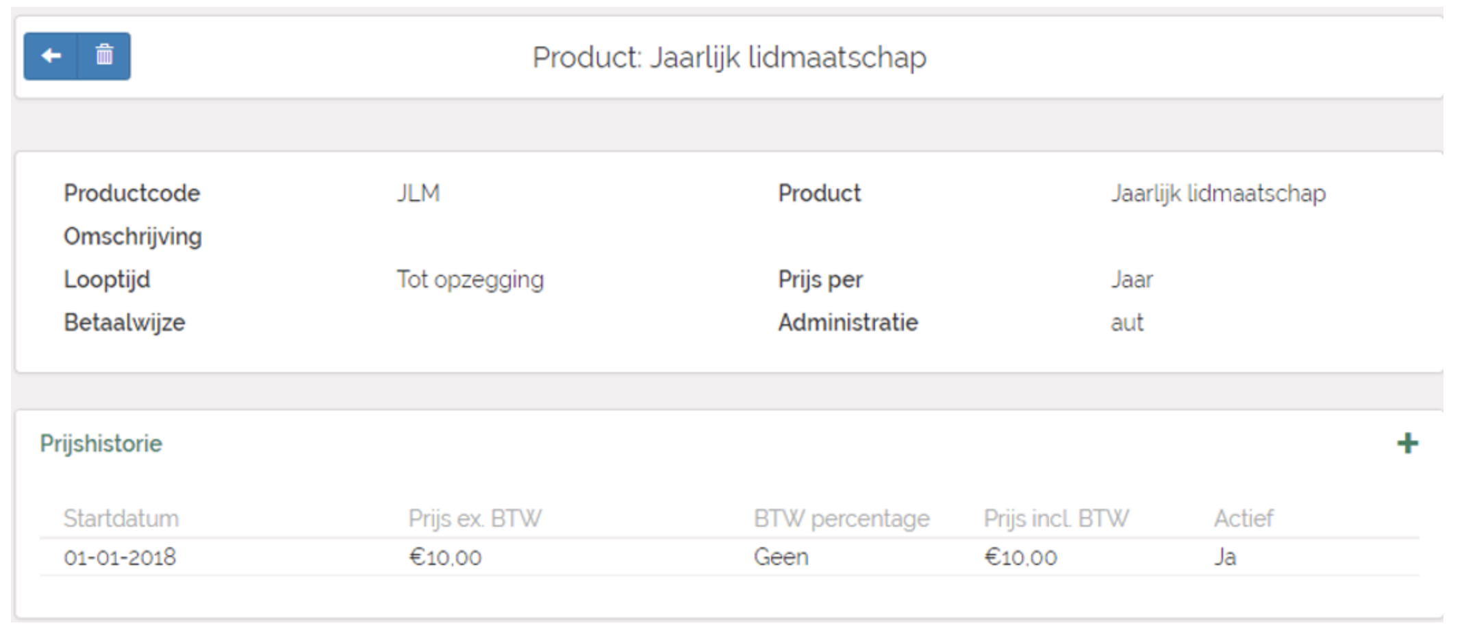This screenshot has width=1464, height=632.
Task: Click the Actief column header
Action: tap(1243, 518)
